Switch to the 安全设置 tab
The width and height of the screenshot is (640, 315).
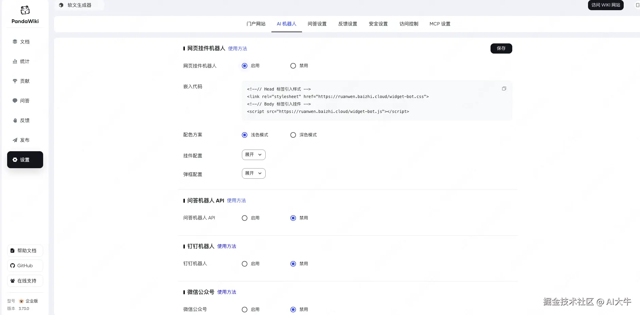(378, 24)
